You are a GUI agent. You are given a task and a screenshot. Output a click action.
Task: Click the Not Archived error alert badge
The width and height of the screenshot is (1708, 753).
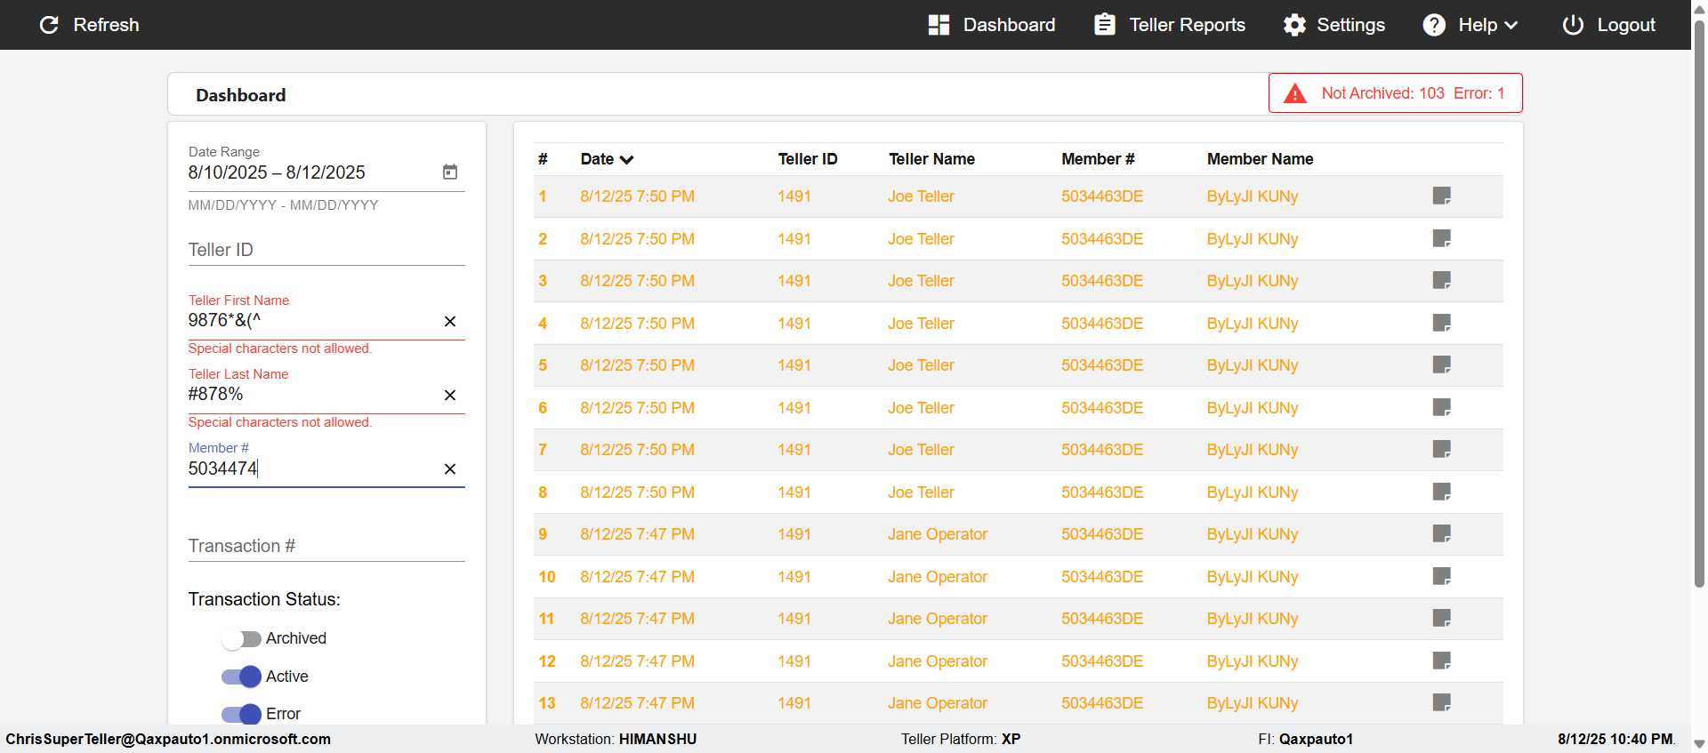[x=1395, y=93]
